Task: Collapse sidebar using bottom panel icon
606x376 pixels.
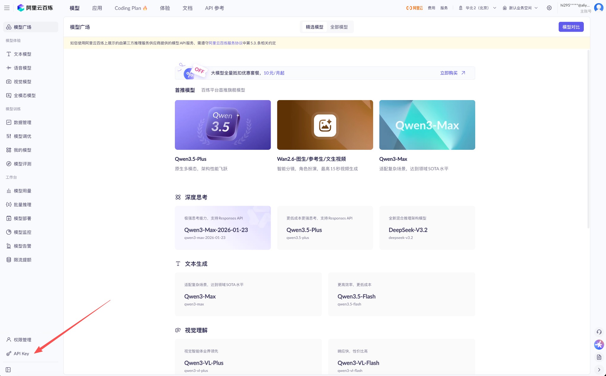Action: pos(8,370)
